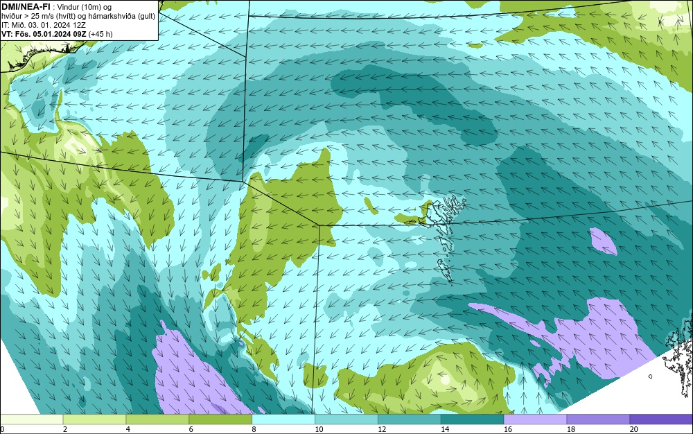Click the legend label '10'
The image size is (693, 434).
coord(319,429)
